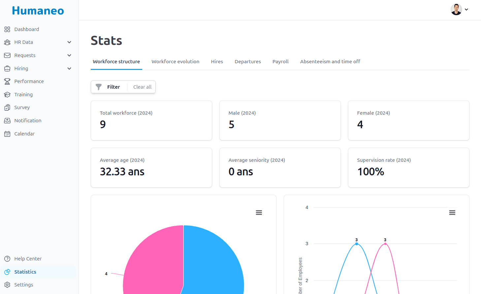The width and height of the screenshot is (481, 294).
Task: Click Clear all filters
Action: (142, 87)
